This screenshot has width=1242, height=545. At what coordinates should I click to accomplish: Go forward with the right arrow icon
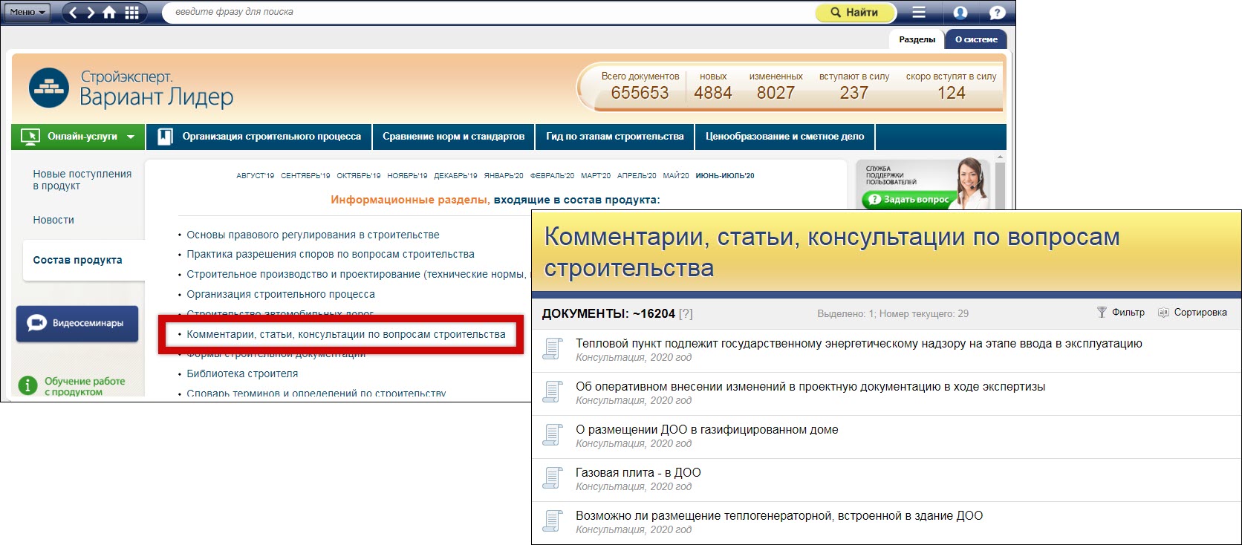[x=91, y=13]
